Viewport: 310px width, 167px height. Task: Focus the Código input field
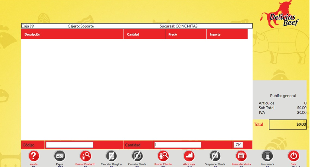click(x=70, y=145)
